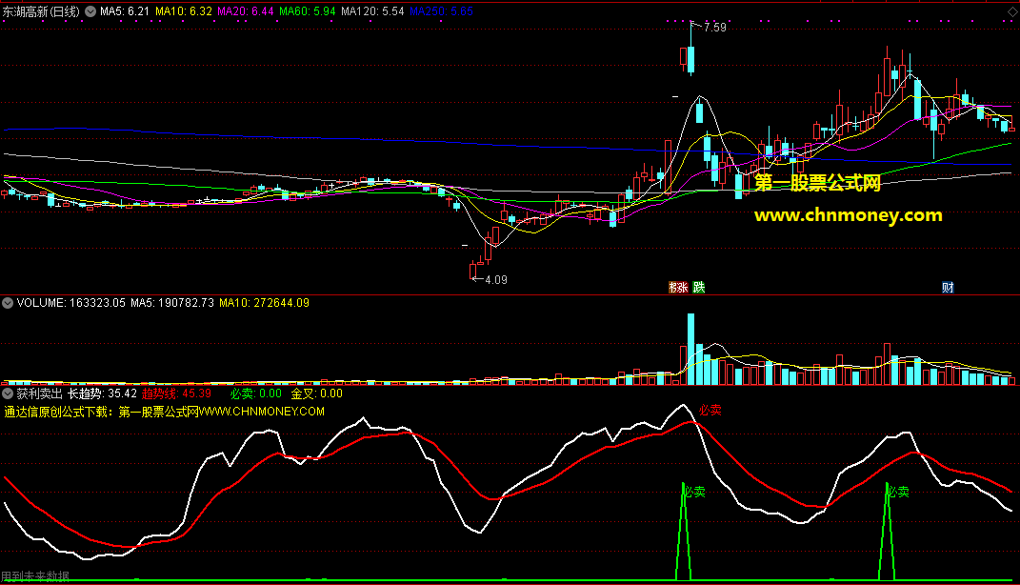
Task: Click the 4.09 low price label
Action: 495,280
